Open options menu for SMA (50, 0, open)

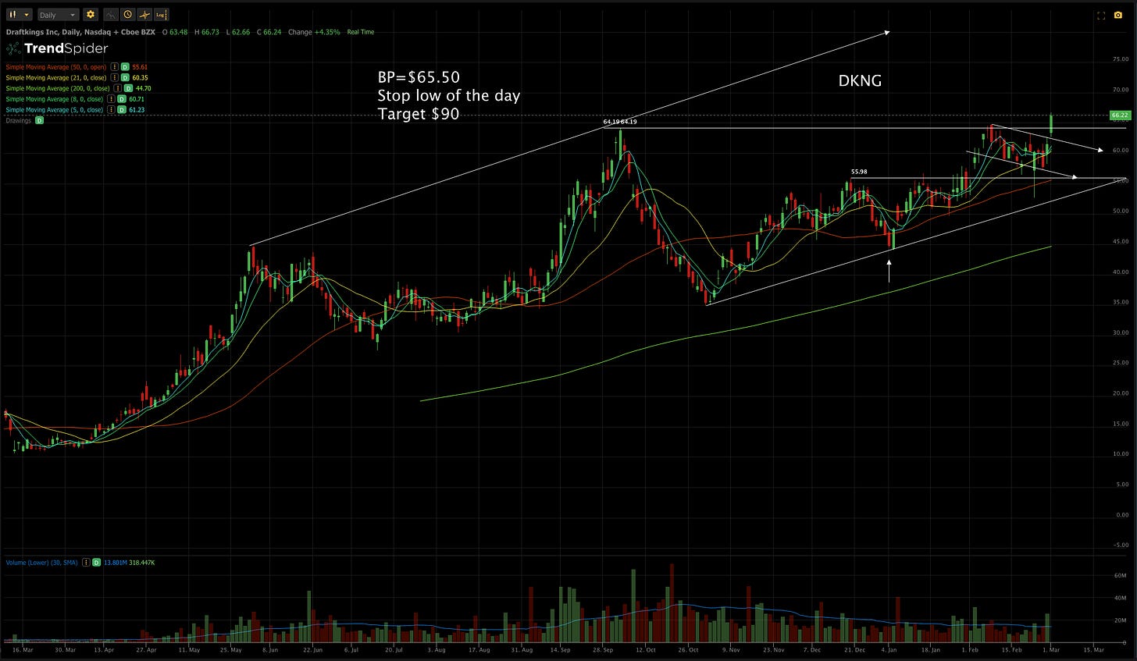point(115,67)
